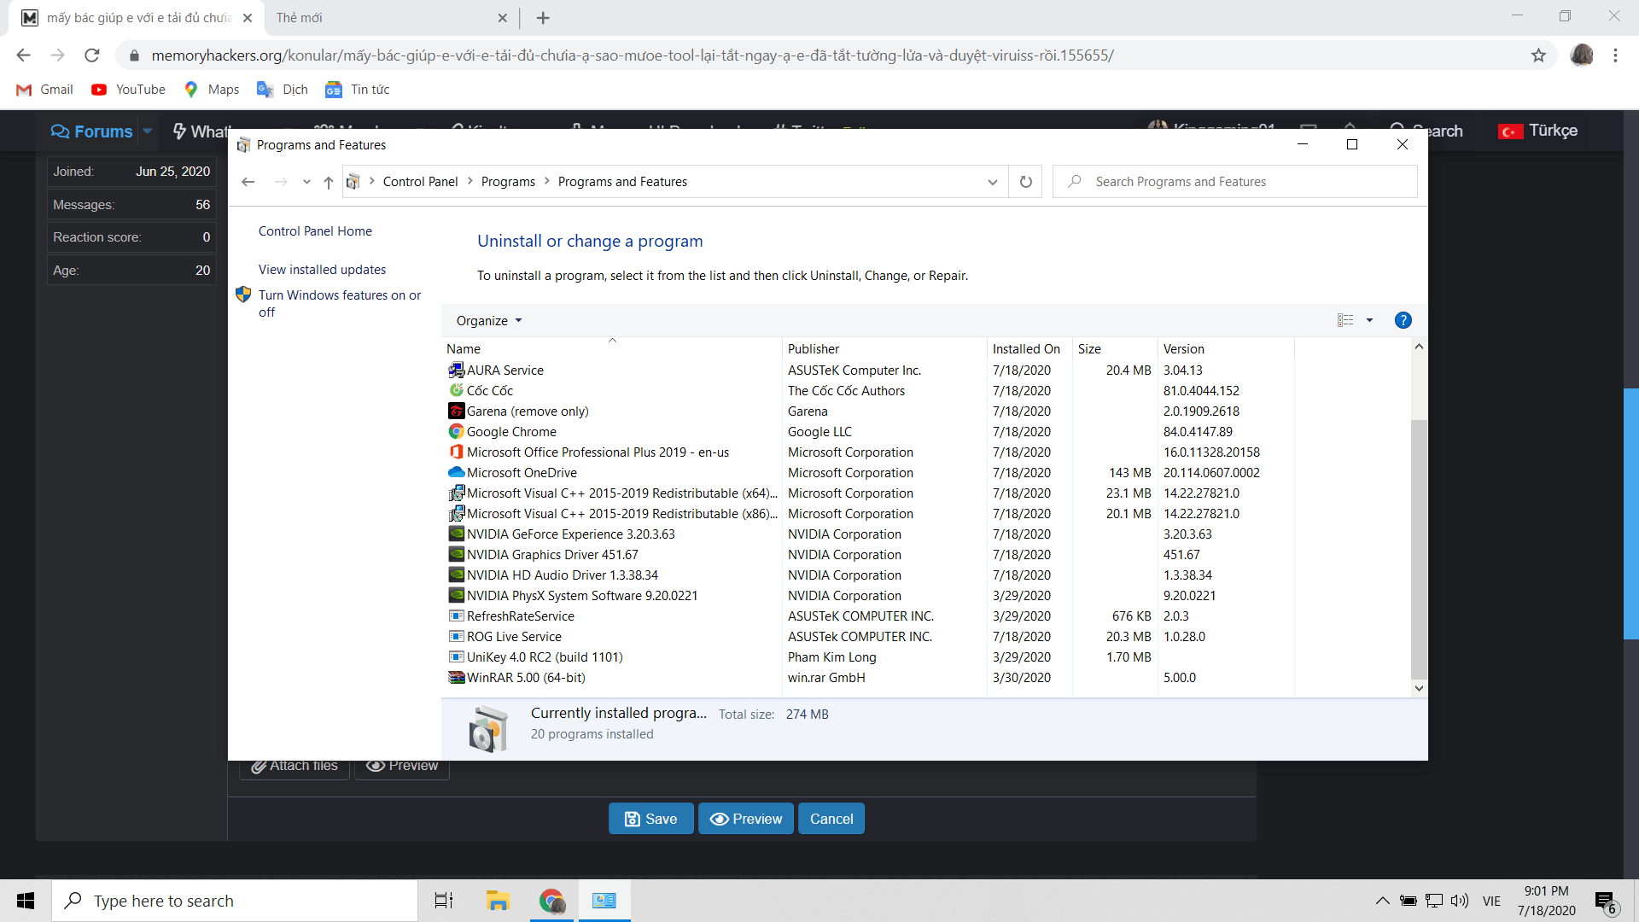Reload the Chrome page
Viewport: 1639px width, 922px height.
[92, 55]
